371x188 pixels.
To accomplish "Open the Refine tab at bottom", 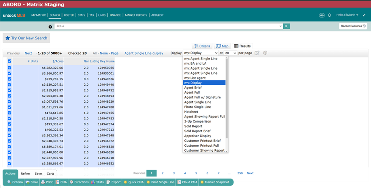I will pyautogui.click(x=25, y=174).
